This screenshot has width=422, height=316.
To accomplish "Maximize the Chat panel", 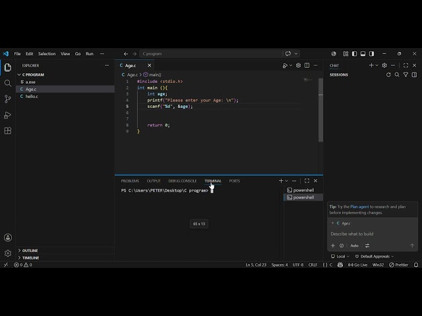I will tap(406, 65).
